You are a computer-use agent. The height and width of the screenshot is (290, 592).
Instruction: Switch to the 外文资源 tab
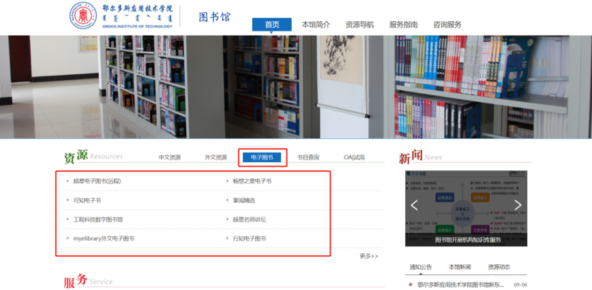tap(216, 157)
